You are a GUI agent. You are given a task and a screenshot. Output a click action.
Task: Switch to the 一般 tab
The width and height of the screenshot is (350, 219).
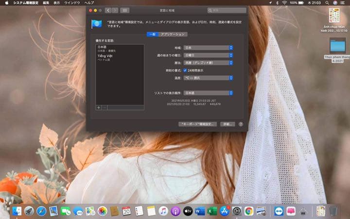coord(153,34)
